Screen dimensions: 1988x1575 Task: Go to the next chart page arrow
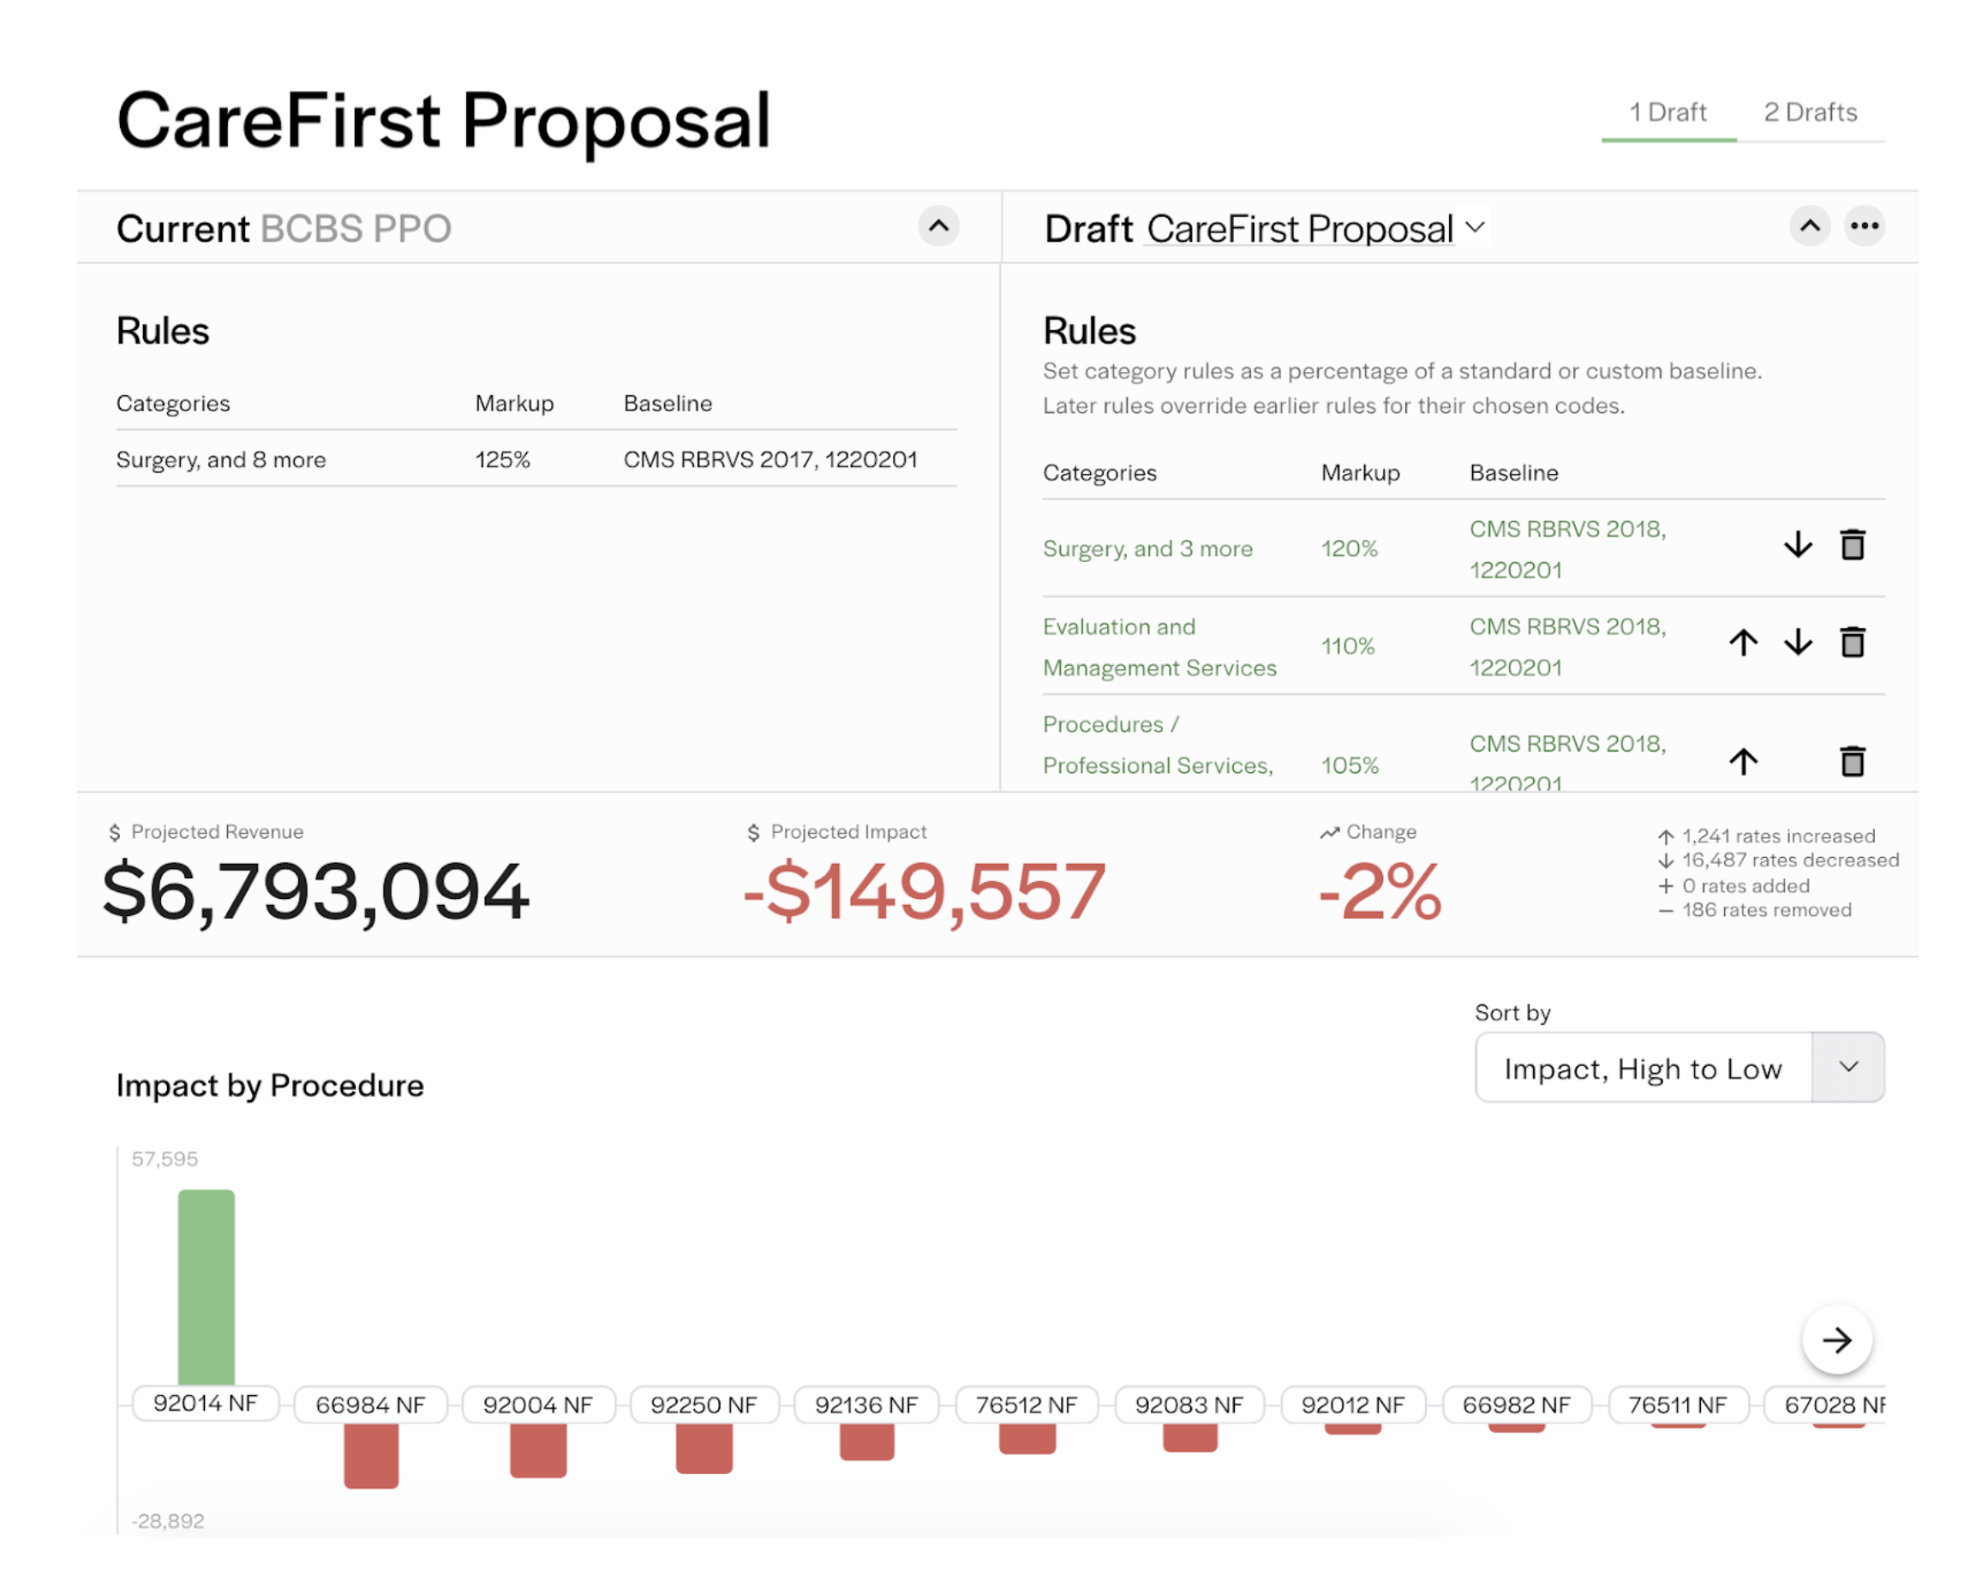click(x=1837, y=1340)
